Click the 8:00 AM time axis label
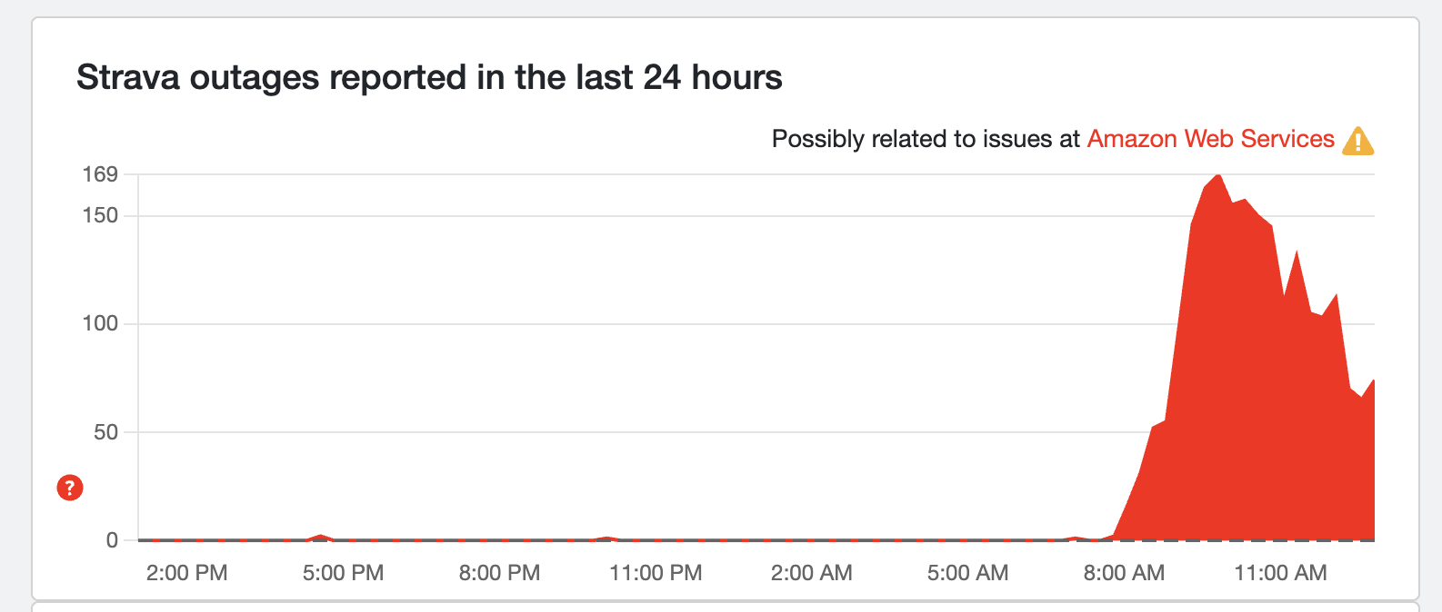 [1124, 573]
